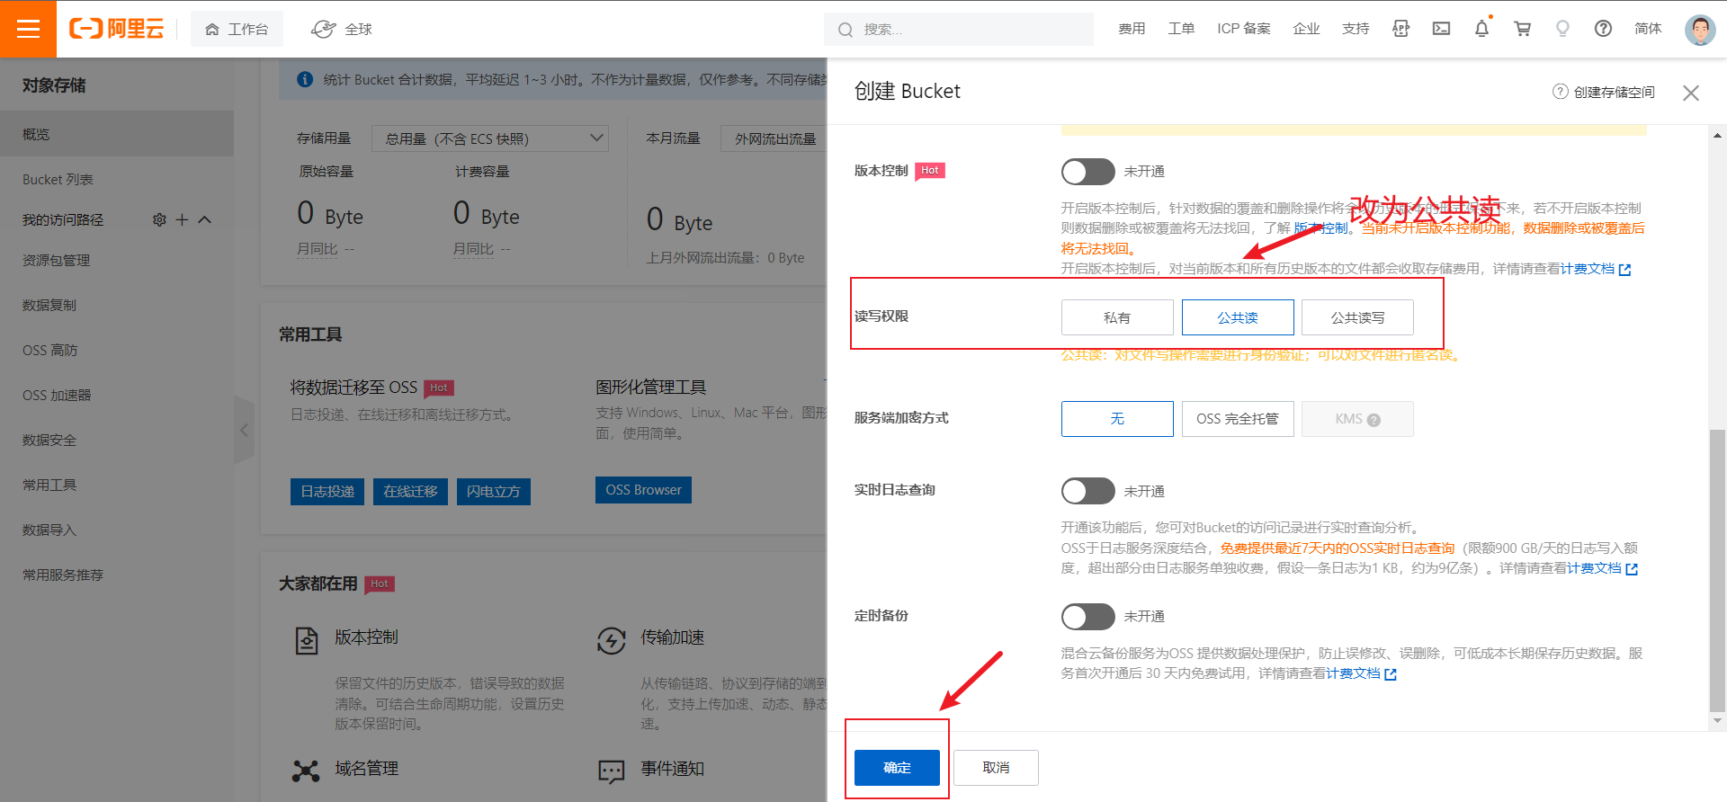This screenshot has height=802, width=1727.
Task: Open billing docs external-link icon under scheduled backup
Action: (1391, 674)
